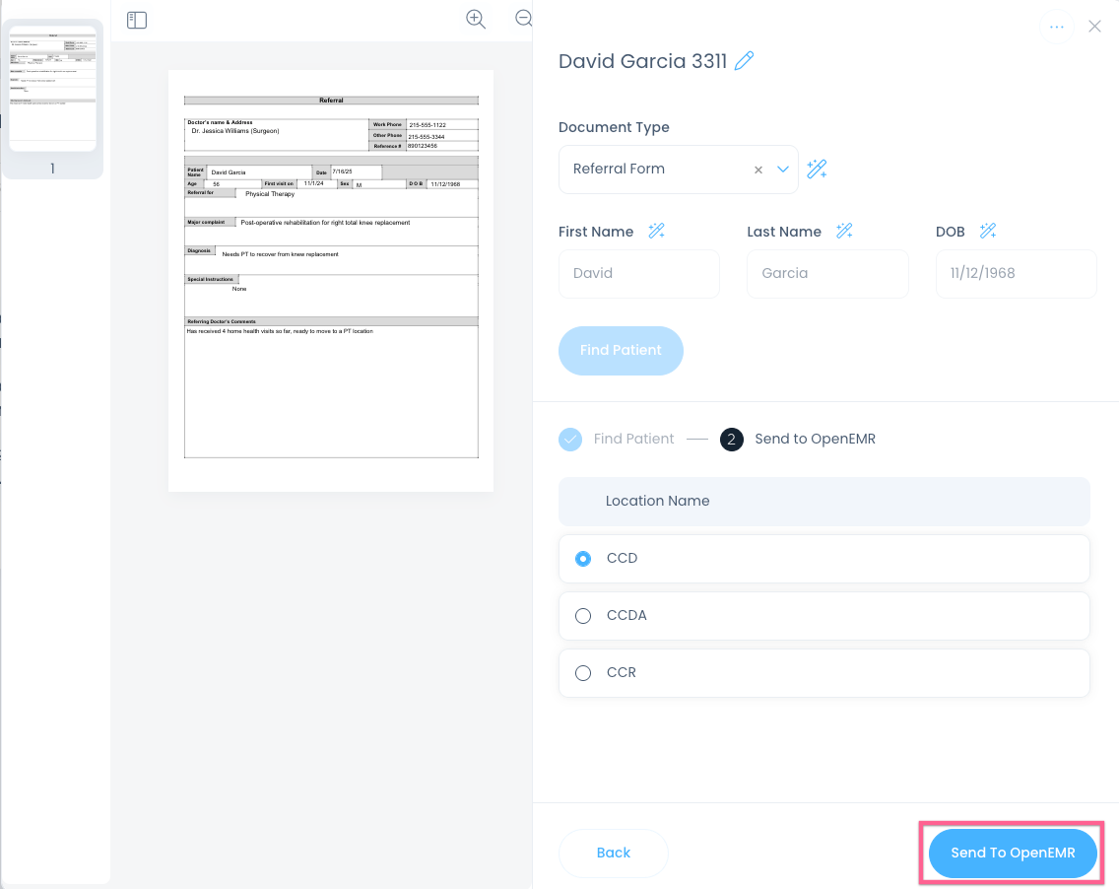Open the page thumbnails sidebar panel

tap(136, 20)
